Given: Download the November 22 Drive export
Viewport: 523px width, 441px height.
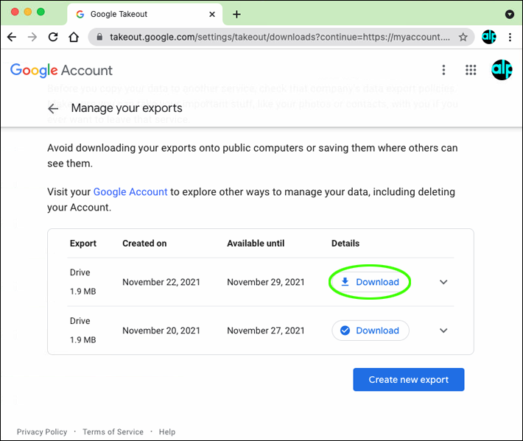Looking at the screenshot, I should tap(370, 282).
